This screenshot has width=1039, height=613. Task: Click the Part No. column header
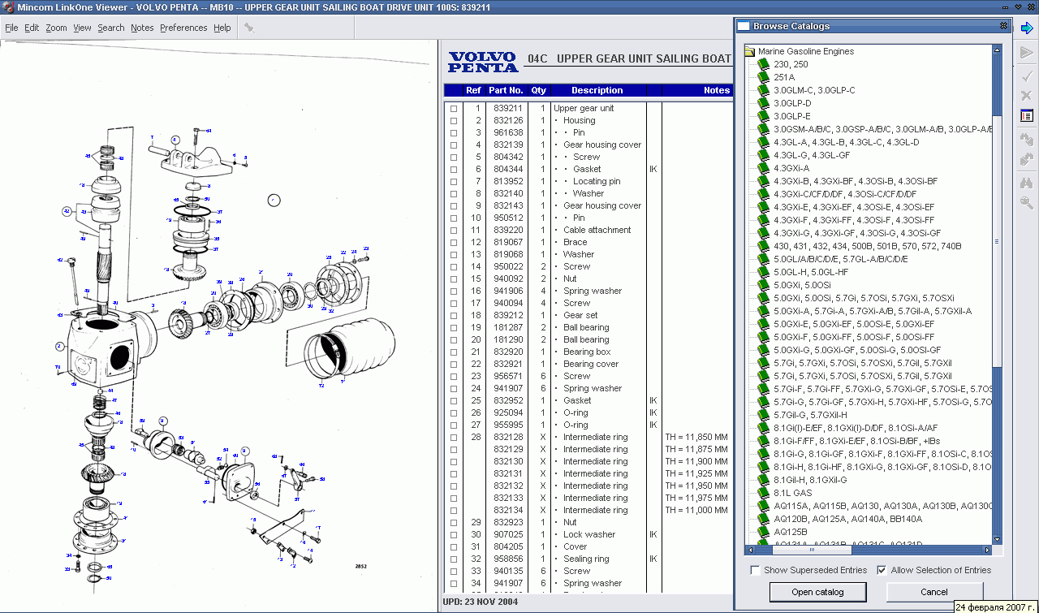tap(506, 90)
